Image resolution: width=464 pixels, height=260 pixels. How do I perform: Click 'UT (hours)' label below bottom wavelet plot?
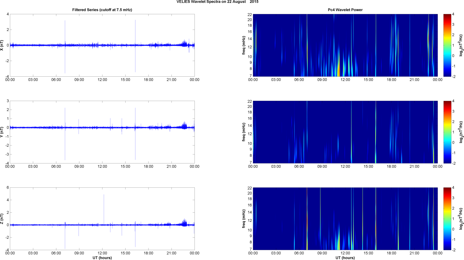(345, 258)
